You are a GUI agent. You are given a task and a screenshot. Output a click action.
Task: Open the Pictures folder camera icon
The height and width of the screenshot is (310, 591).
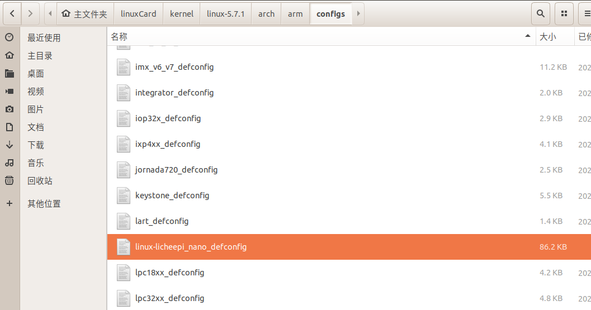(x=9, y=109)
